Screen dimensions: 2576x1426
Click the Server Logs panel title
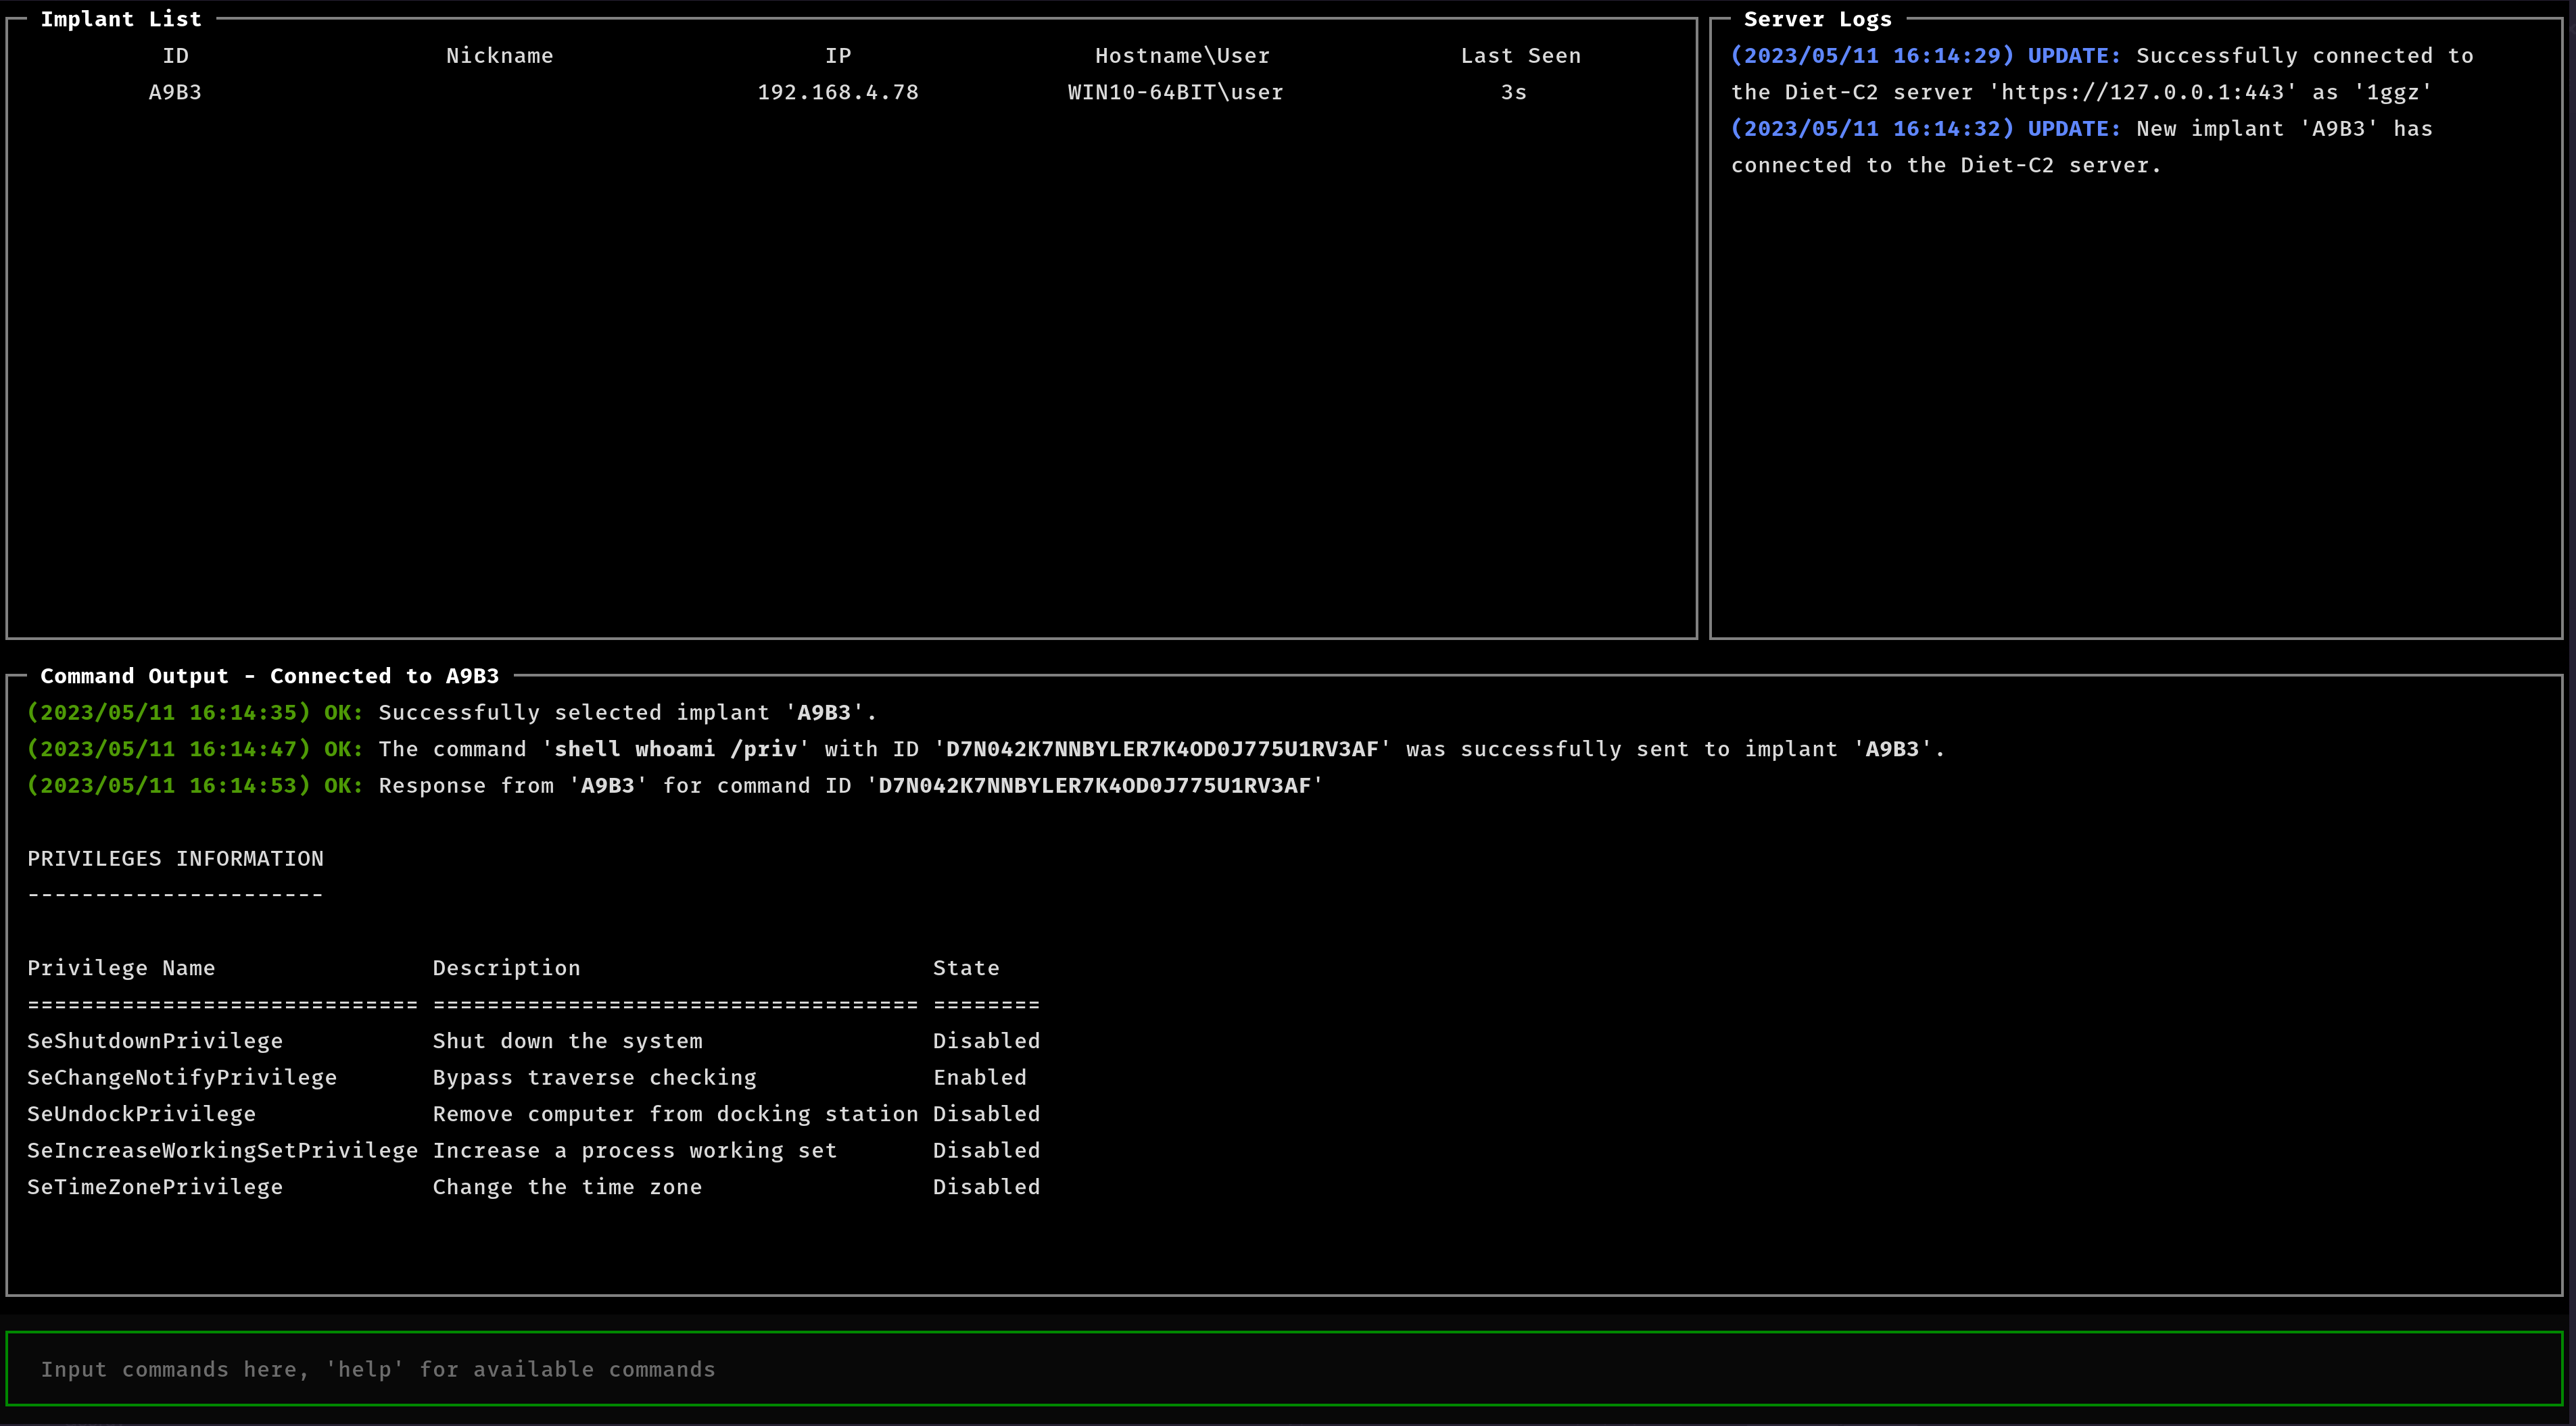click(x=1817, y=19)
